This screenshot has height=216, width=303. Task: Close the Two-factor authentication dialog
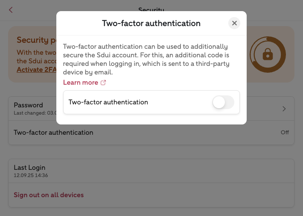[234, 23]
